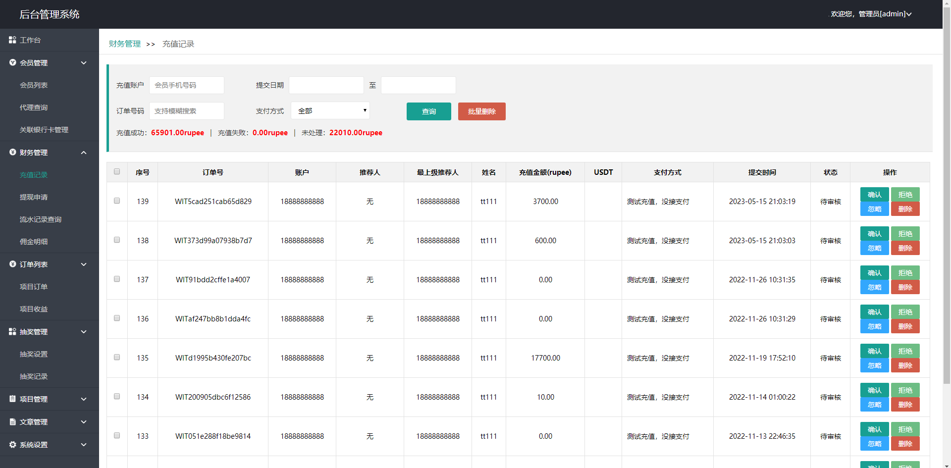Open the admin user dropdown arrow
The height and width of the screenshot is (468, 951).
(x=909, y=14)
